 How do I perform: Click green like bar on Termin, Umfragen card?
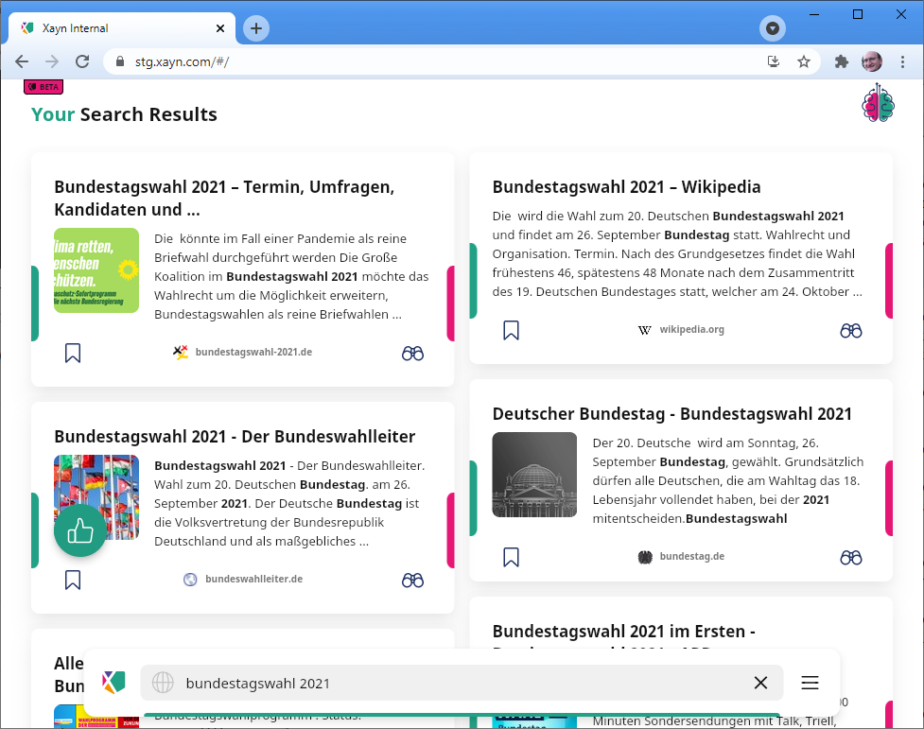(35, 304)
